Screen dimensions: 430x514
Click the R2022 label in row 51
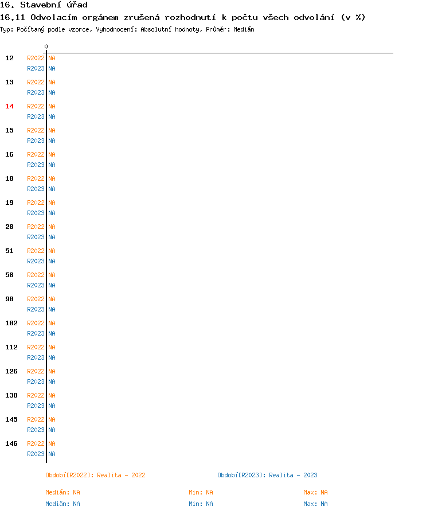[x=36, y=251]
